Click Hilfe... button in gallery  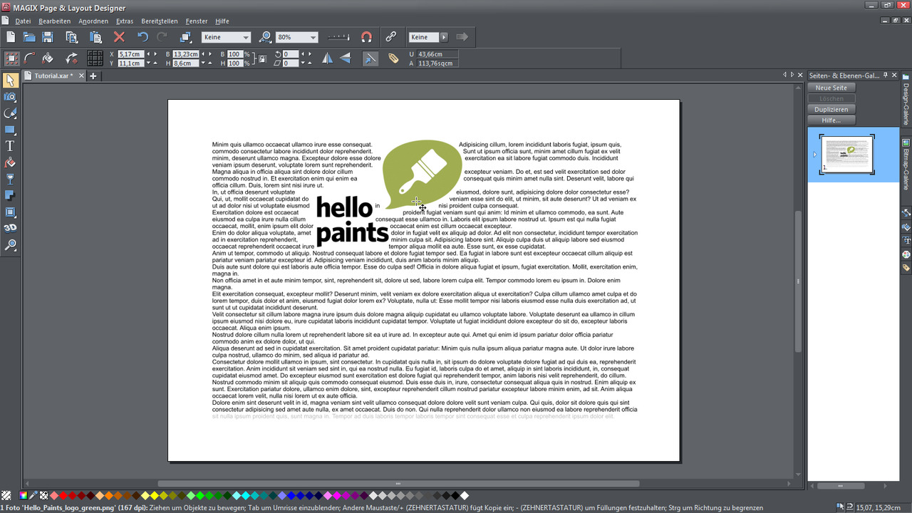[831, 120]
